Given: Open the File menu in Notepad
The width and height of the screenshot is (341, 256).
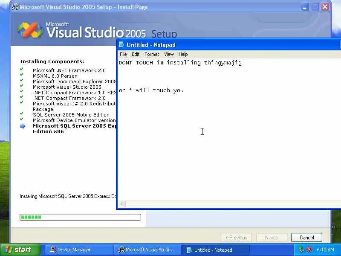Looking at the screenshot, I should 123,54.
